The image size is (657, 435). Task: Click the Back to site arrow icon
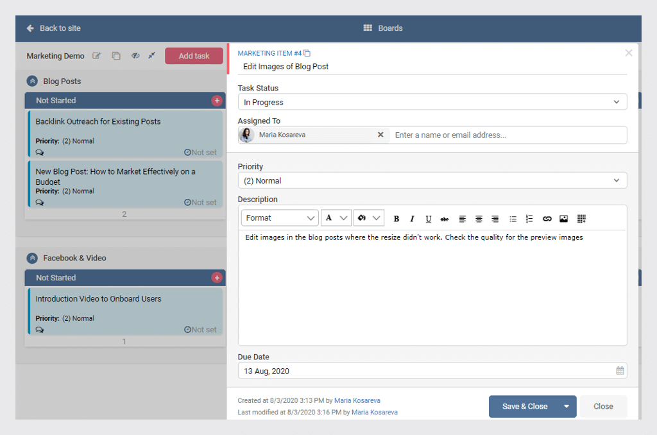click(30, 28)
